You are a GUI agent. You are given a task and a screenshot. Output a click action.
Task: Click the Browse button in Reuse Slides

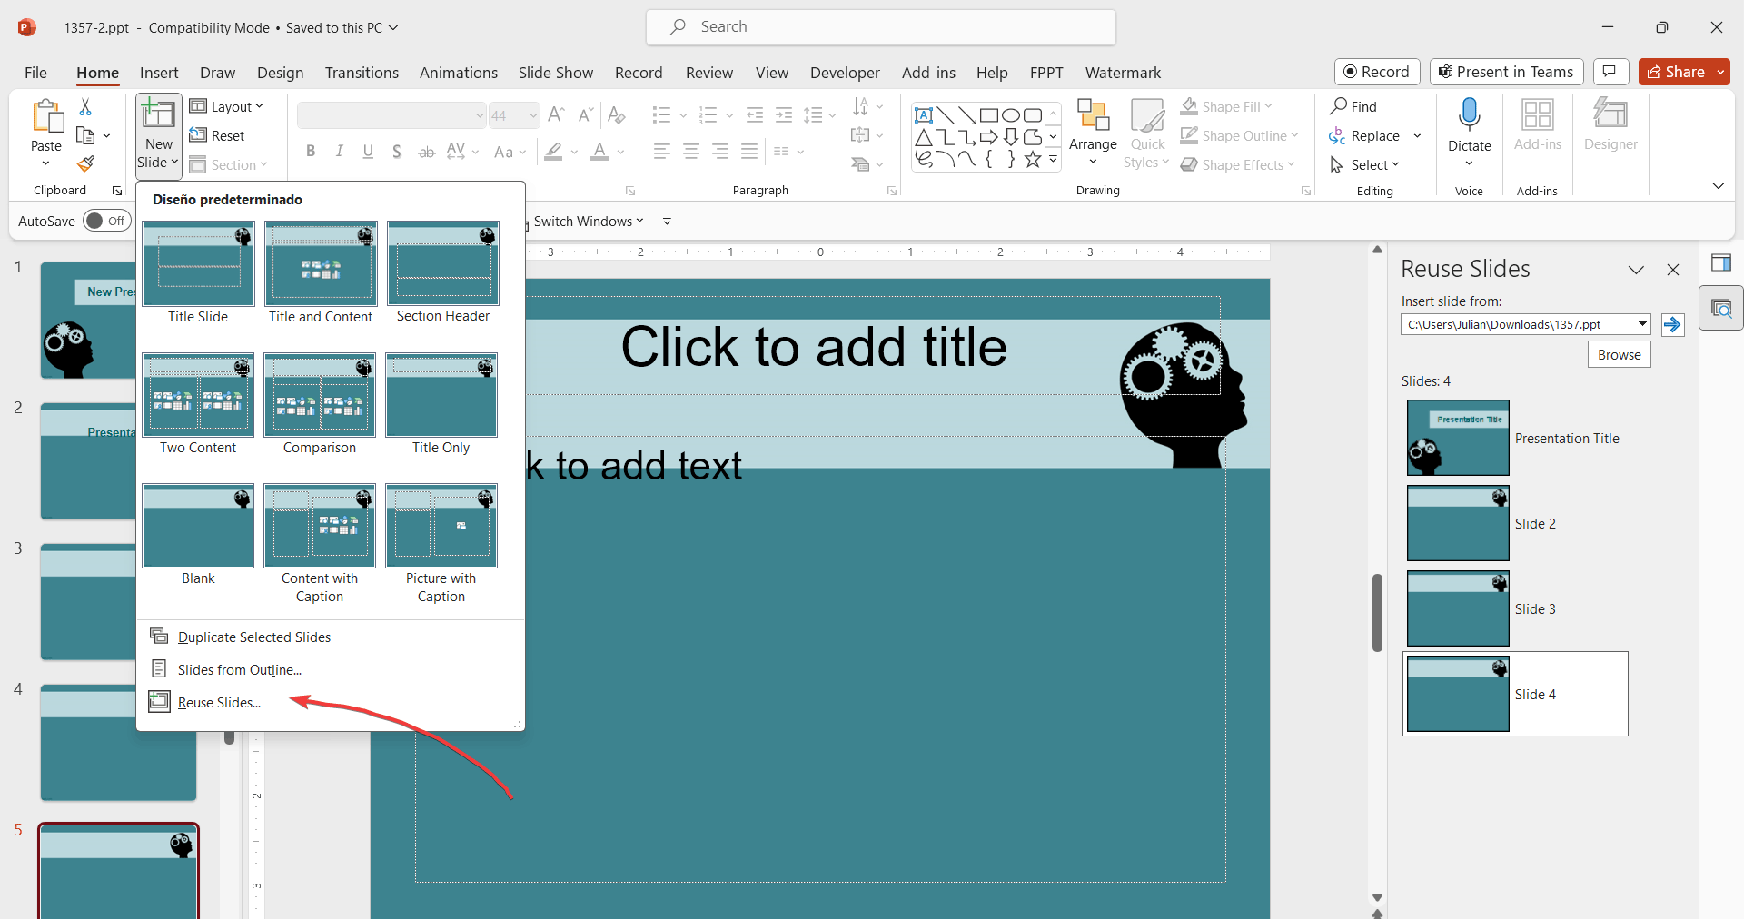tap(1619, 354)
